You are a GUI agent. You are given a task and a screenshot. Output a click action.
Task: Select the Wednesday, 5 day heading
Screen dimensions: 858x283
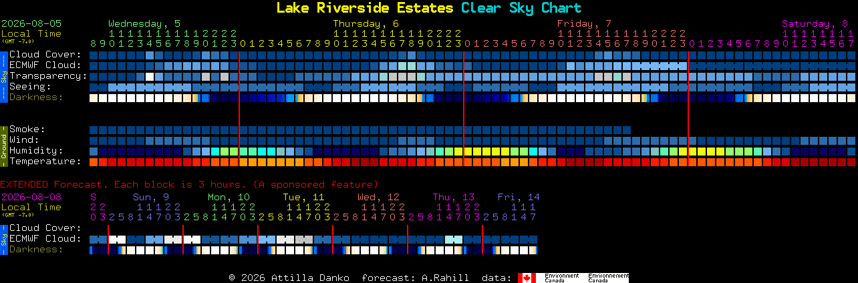pyautogui.click(x=144, y=23)
